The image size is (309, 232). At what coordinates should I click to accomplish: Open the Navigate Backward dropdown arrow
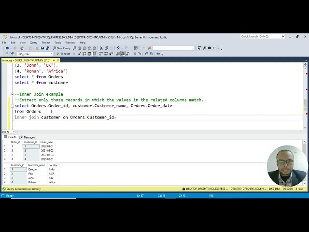tap(11, 48)
